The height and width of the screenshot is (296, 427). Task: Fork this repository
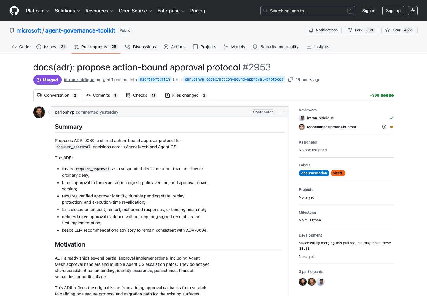click(361, 30)
